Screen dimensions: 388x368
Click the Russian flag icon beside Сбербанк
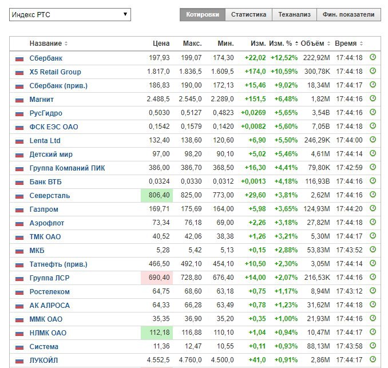click(19, 59)
